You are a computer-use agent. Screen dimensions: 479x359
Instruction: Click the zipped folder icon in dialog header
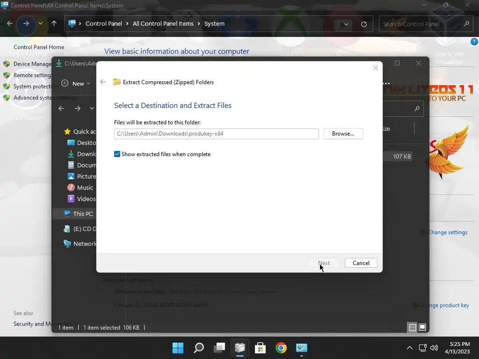coord(116,82)
